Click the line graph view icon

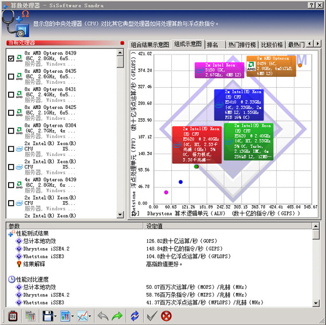point(83,316)
